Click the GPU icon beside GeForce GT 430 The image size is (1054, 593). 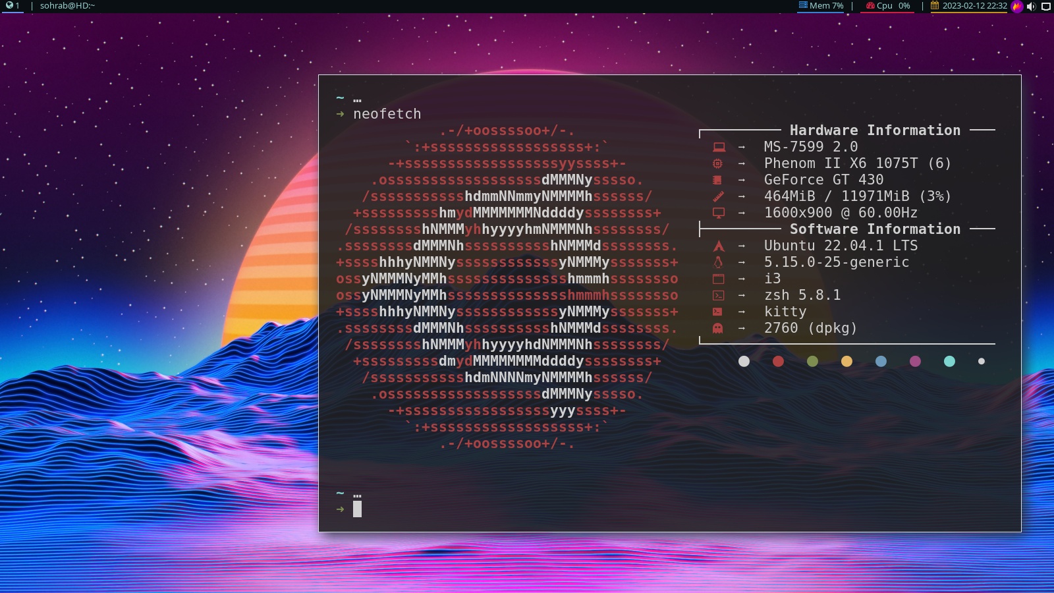click(717, 180)
